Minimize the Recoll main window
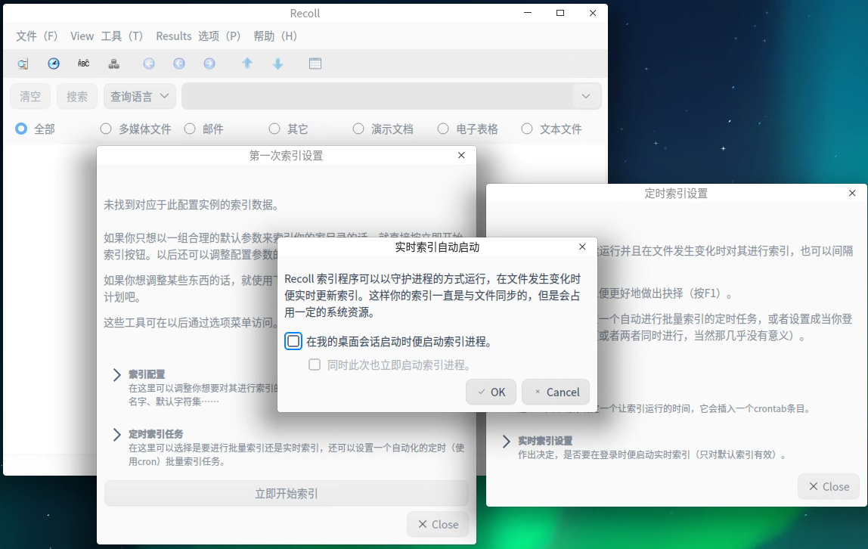Viewport: 868px width, 549px height. (528, 13)
